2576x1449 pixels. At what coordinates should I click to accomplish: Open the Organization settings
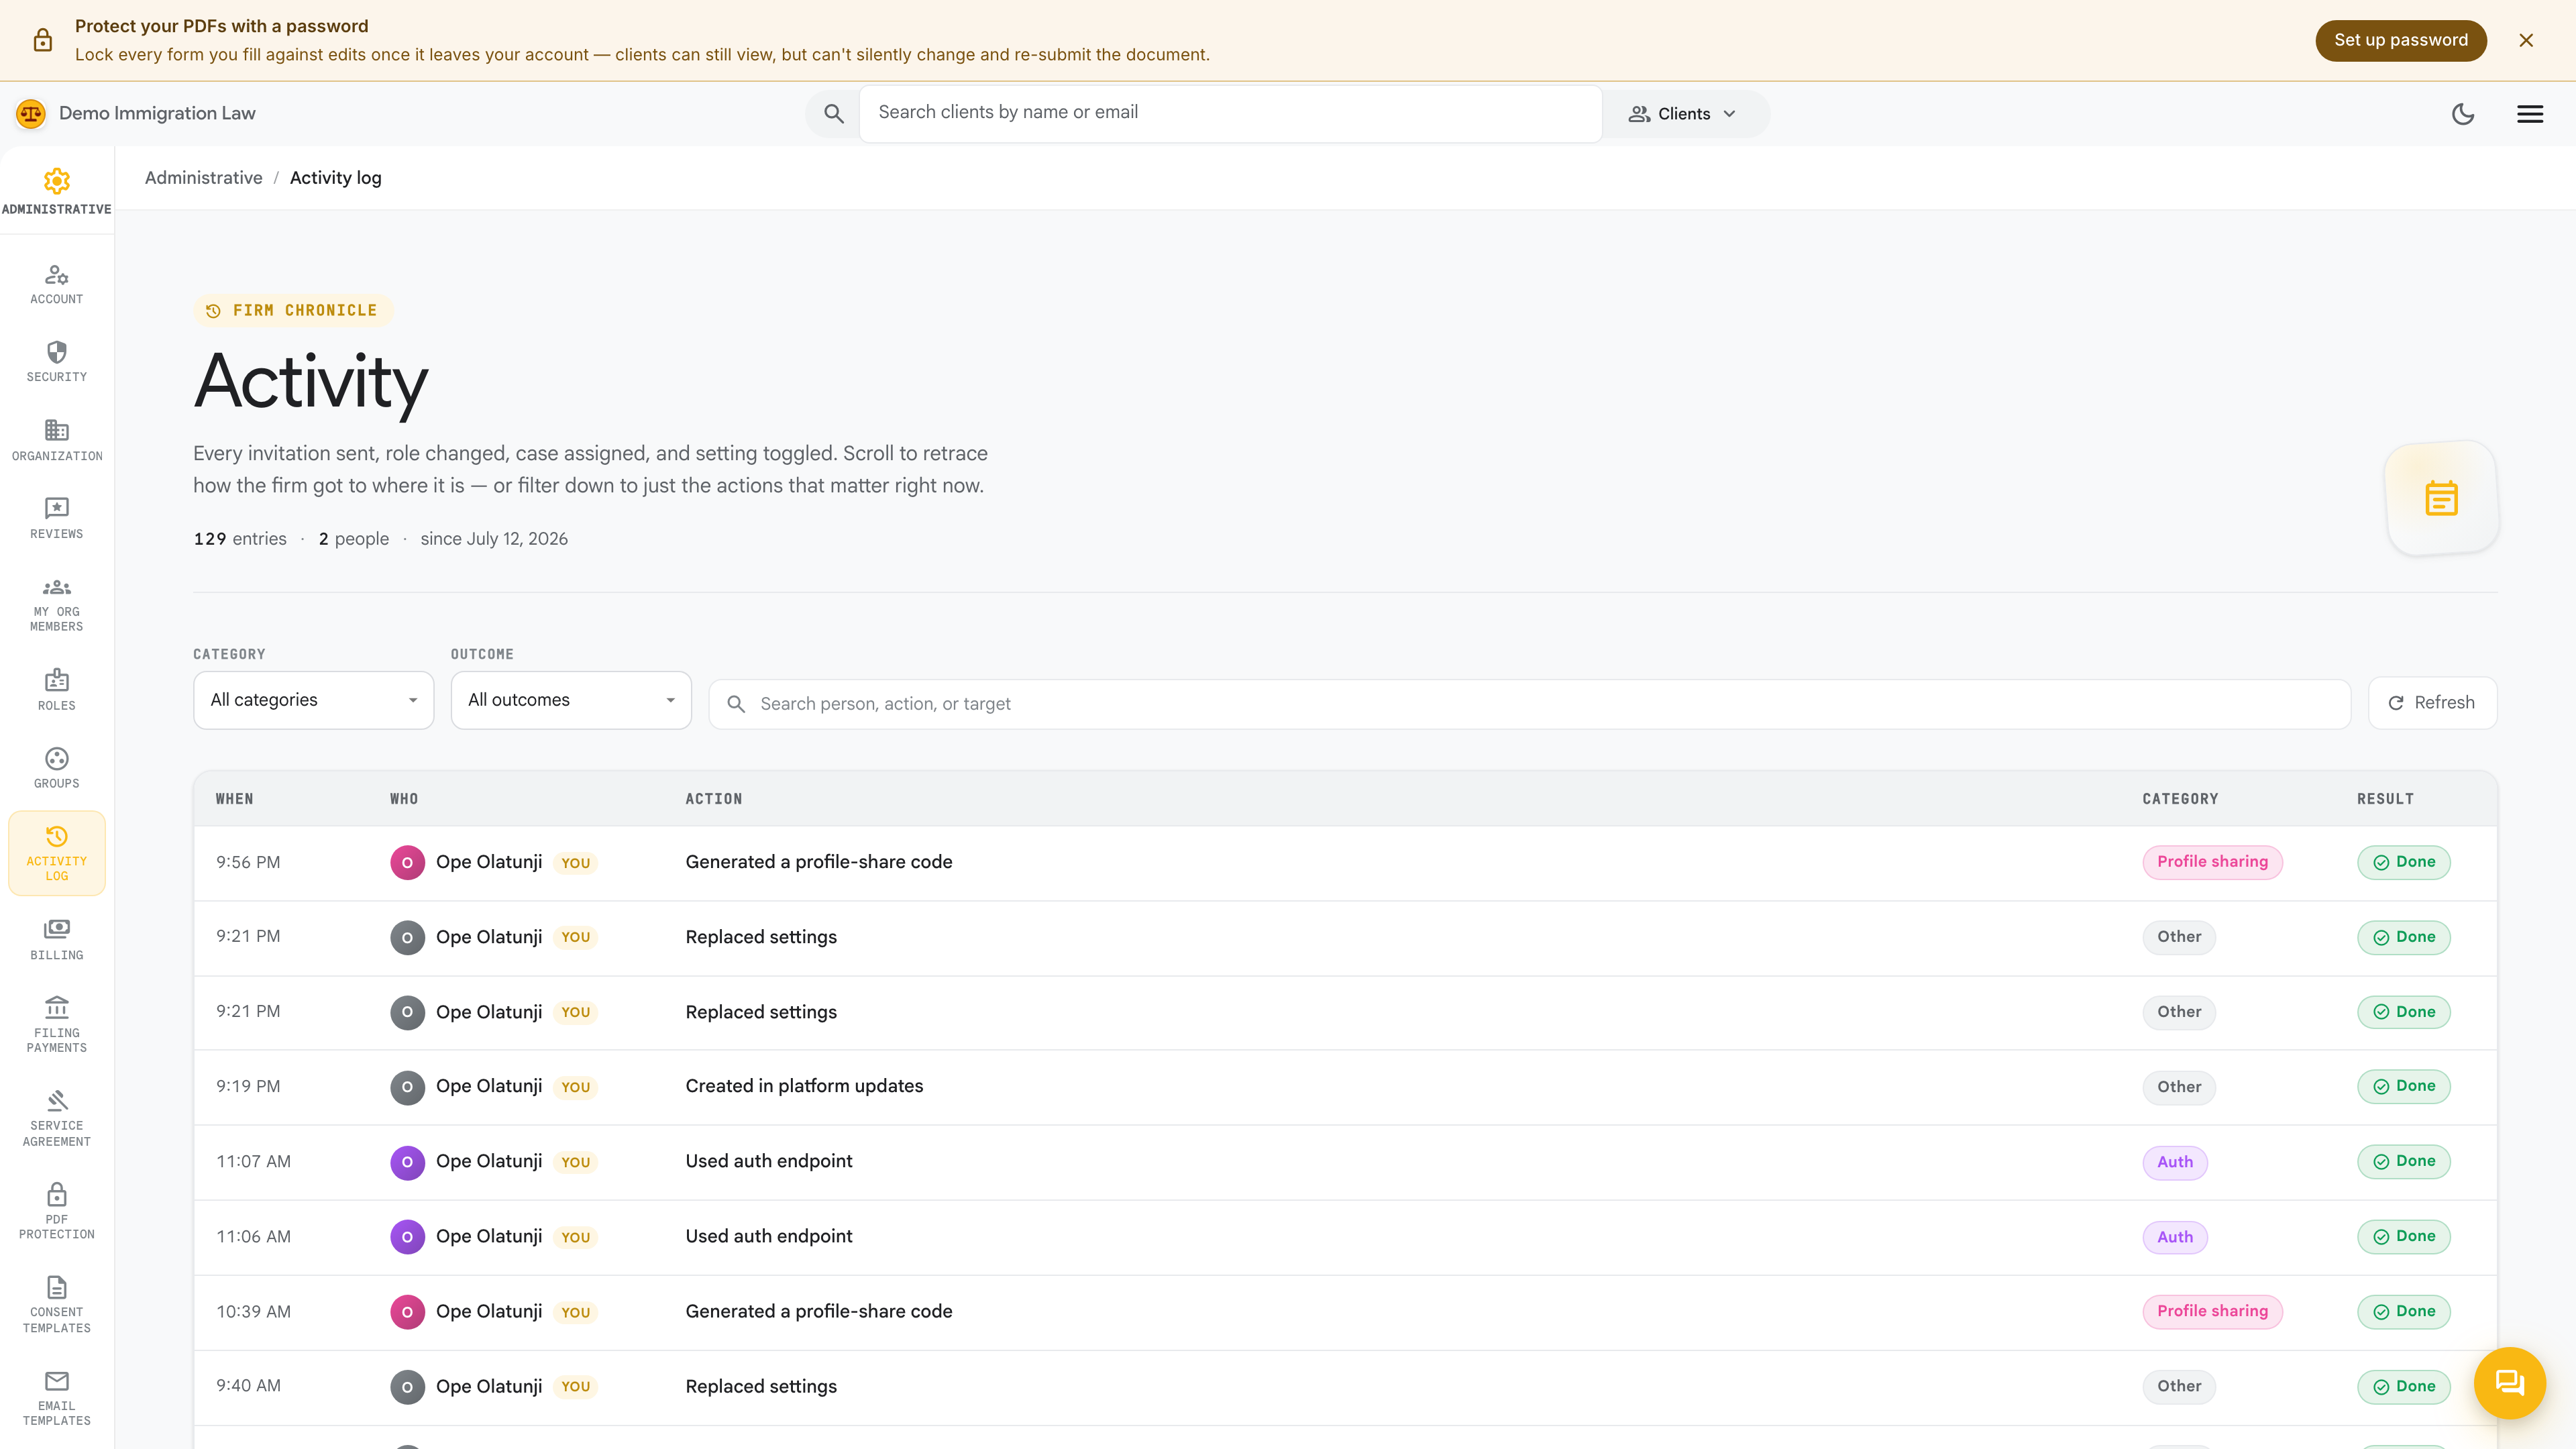[x=57, y=440]
